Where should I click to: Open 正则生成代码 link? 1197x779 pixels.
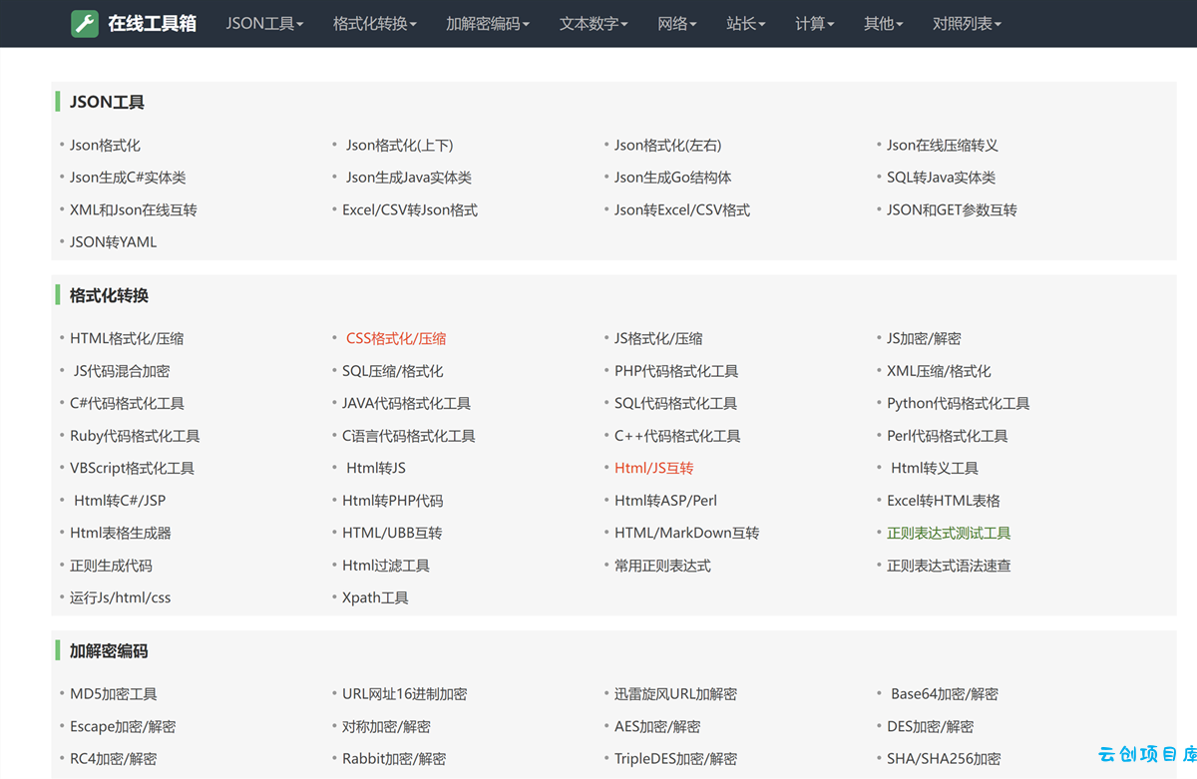click(x=111, y=566)
